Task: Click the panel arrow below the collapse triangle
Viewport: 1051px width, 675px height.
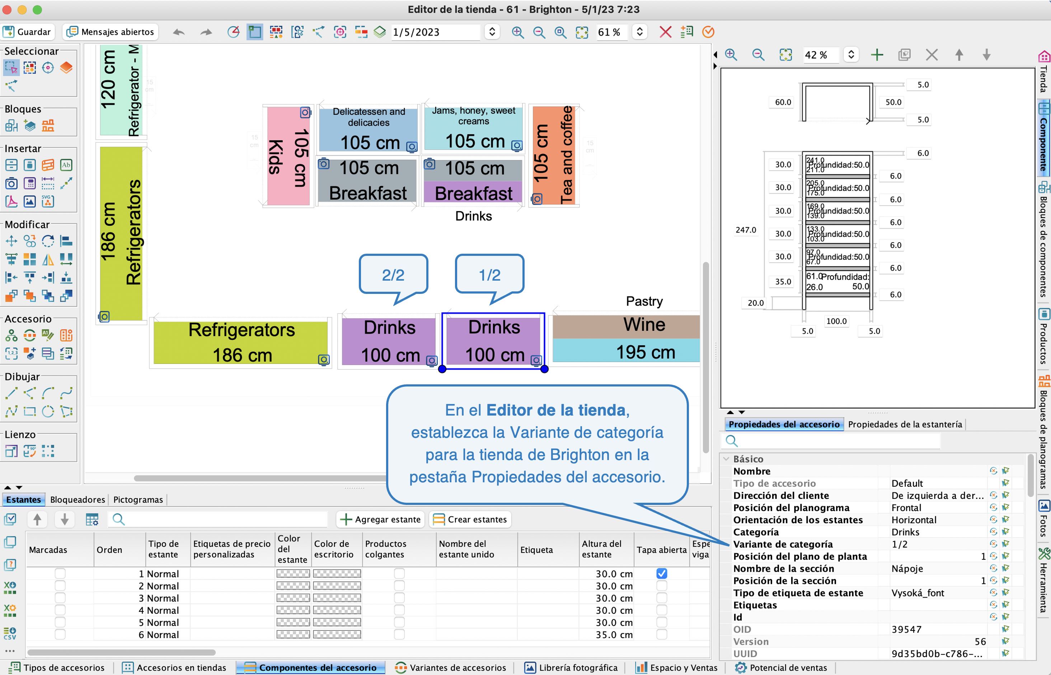Action: (715, 67)
